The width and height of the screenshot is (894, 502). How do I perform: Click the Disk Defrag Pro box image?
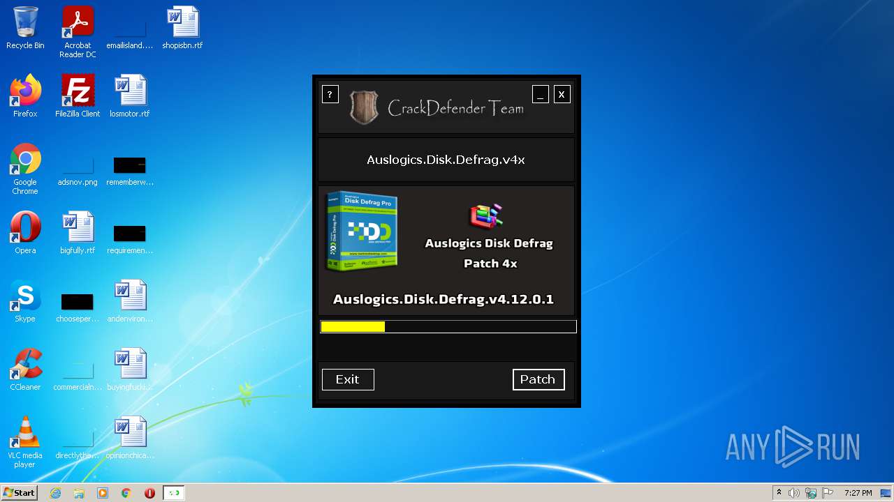point(362,231)
